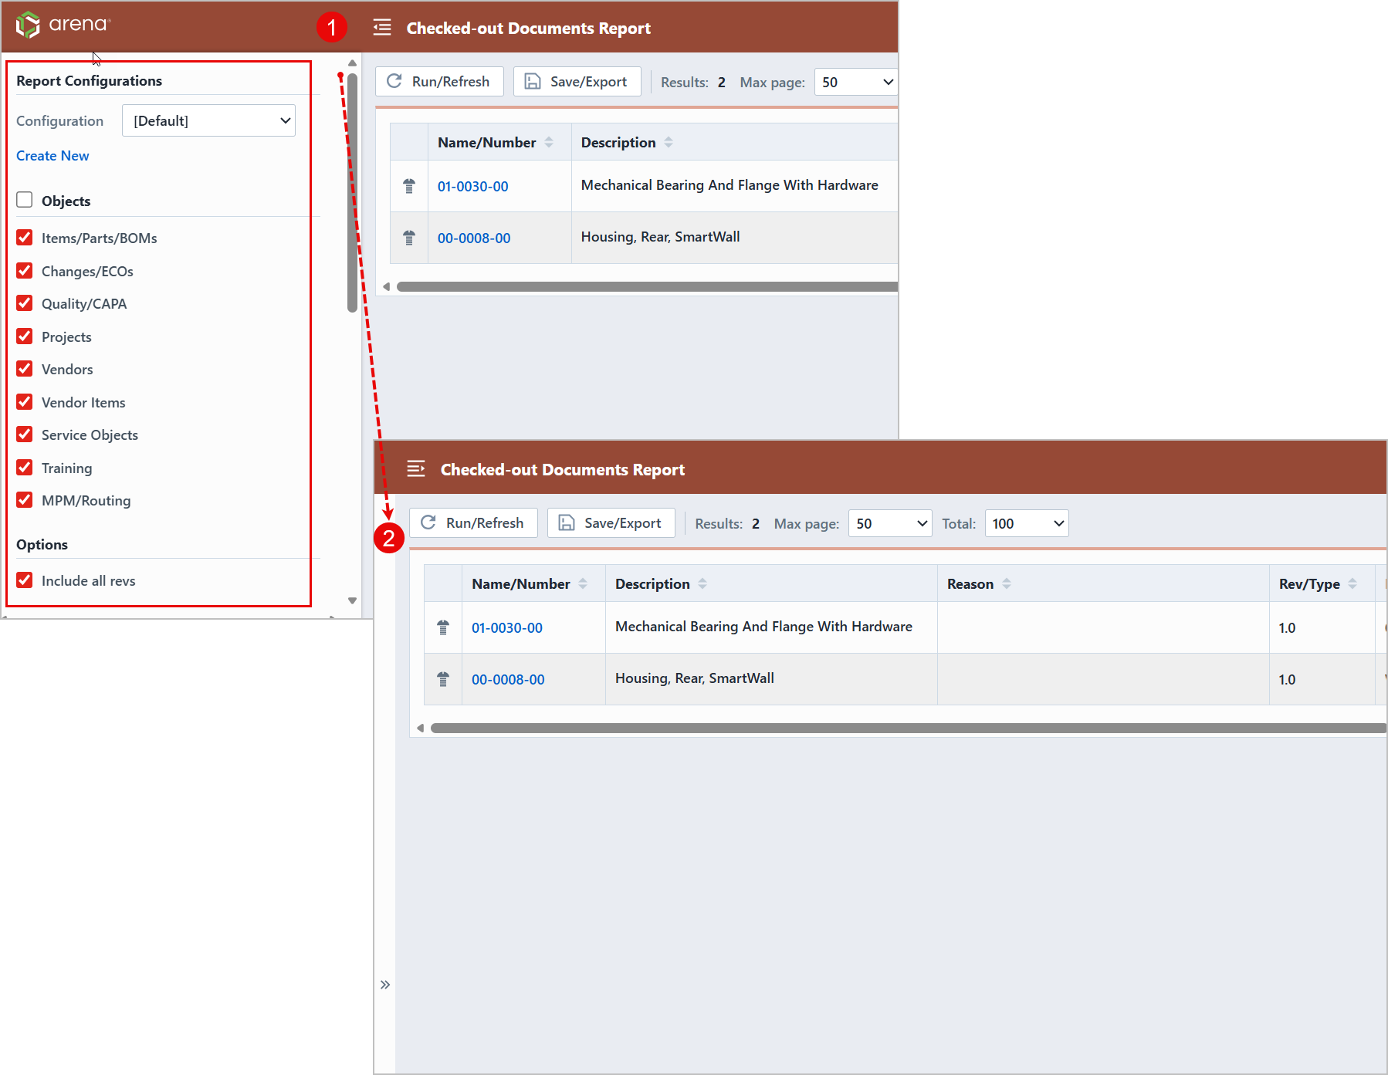Open 00-0008-00 link in lower table

pyautogui.click(x=508, y=679)
